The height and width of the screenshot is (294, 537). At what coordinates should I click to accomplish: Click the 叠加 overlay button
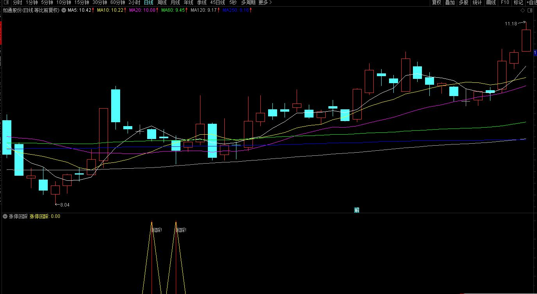(x=450, y=2)
